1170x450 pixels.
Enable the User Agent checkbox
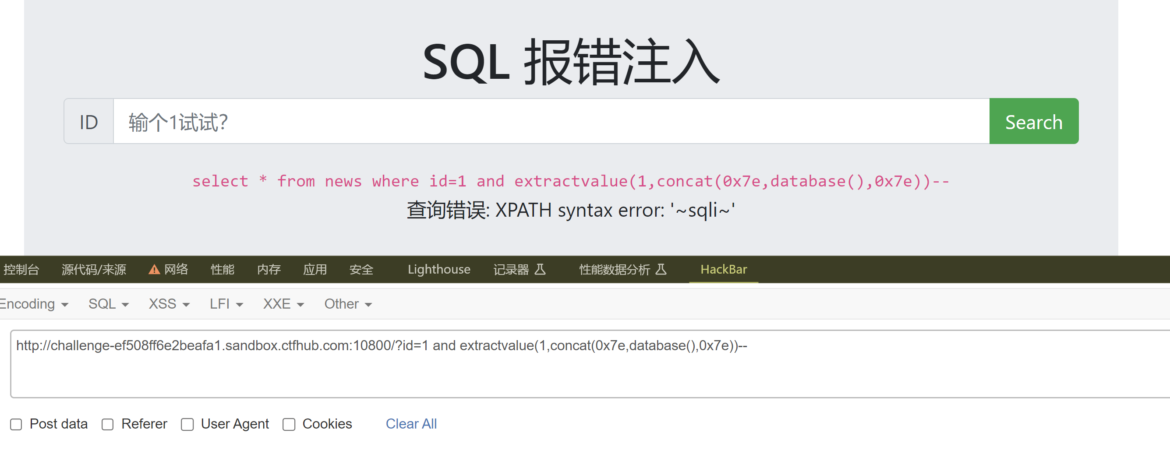[x=187, y=424]
